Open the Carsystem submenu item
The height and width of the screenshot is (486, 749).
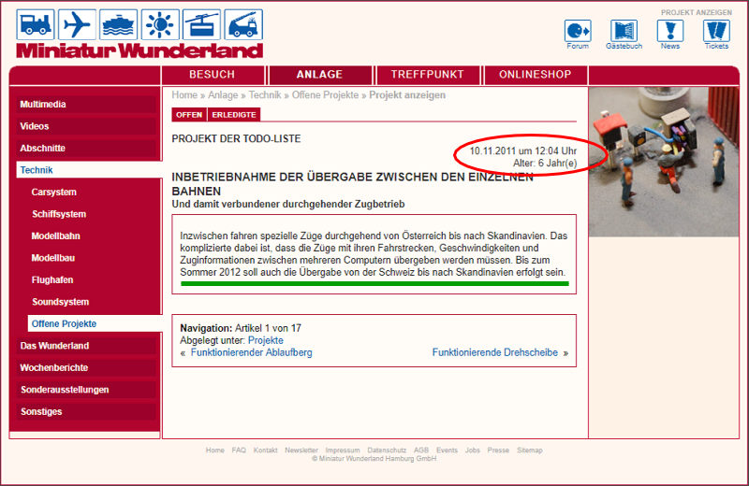[x=54, y=193]
